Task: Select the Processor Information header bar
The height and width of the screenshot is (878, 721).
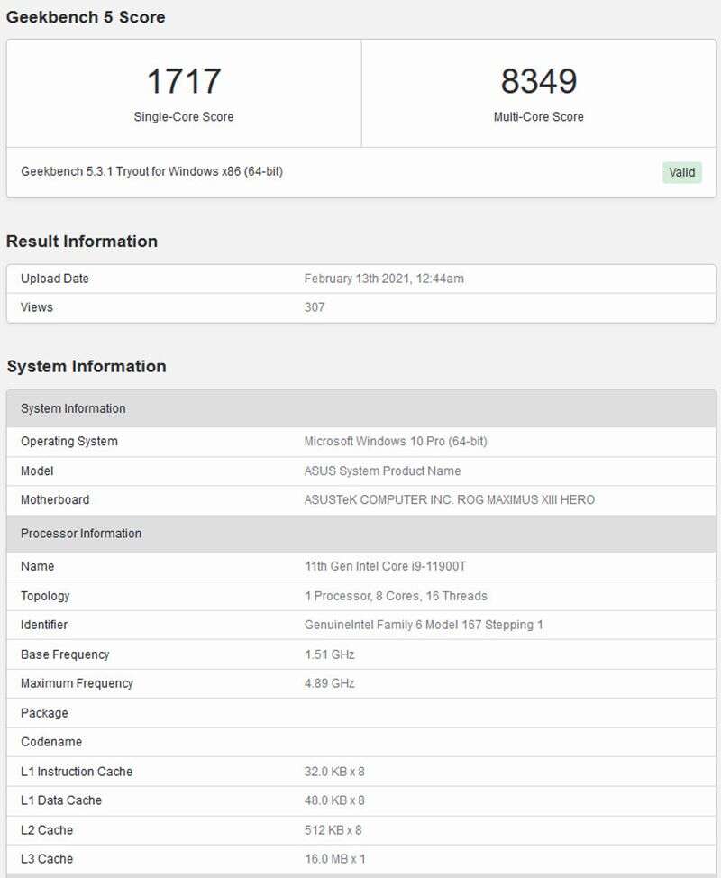Action: click(x=80, y=534)
